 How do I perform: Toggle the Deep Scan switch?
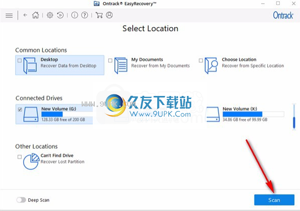(21, 200)
